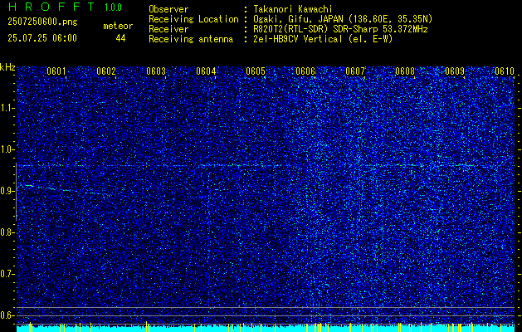Click the 0606 time marker

305,71
